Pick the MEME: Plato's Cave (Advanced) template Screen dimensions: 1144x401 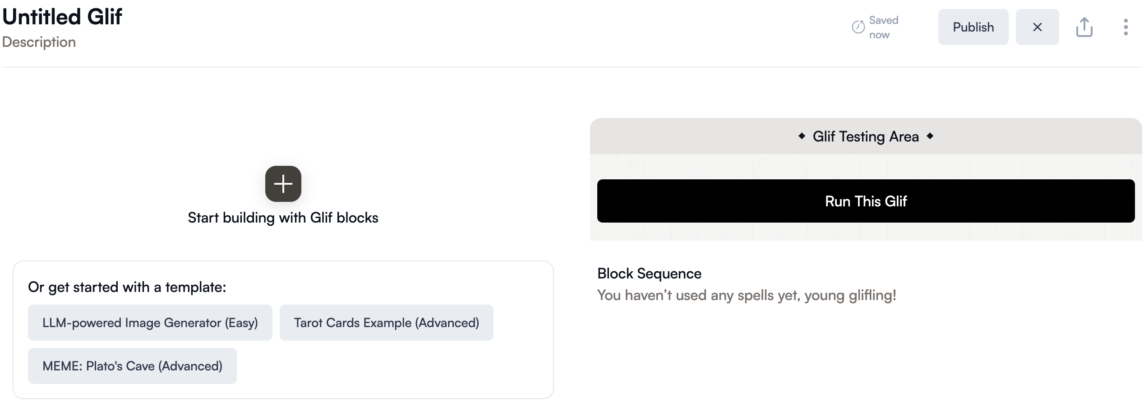[x=132, y=366]
